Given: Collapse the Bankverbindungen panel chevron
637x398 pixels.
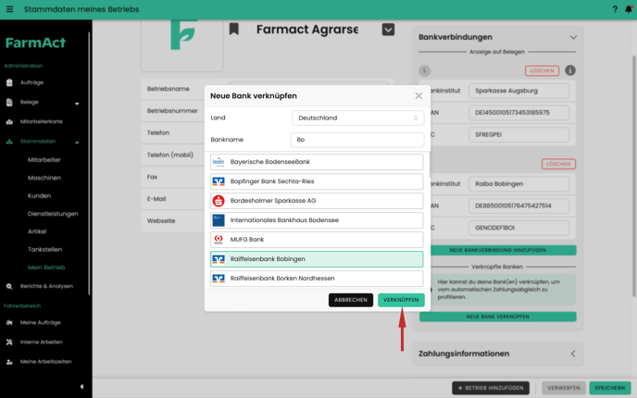Looking at the screenshot, I should pos(573,37).
